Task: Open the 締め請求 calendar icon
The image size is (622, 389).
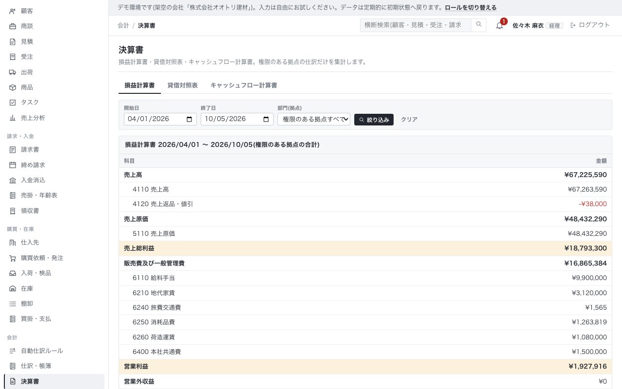Action: pyautogui.click(x=13, y=165)
